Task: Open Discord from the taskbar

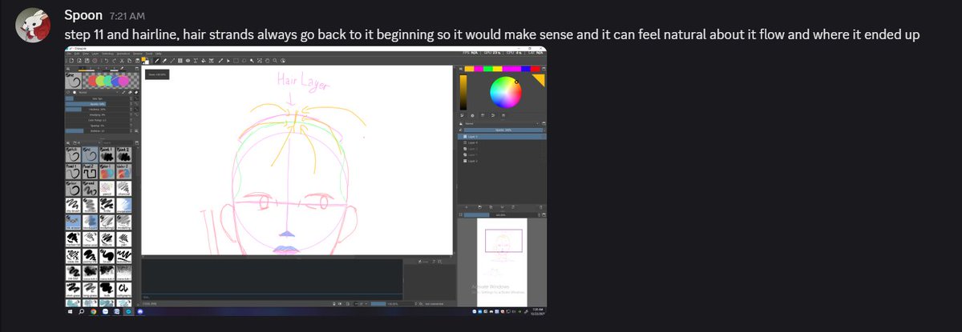Action: (x=139, y=312)
